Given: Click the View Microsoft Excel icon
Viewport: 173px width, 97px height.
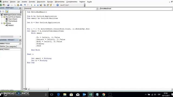Looking at the screenshot, I should coord(1,5).
